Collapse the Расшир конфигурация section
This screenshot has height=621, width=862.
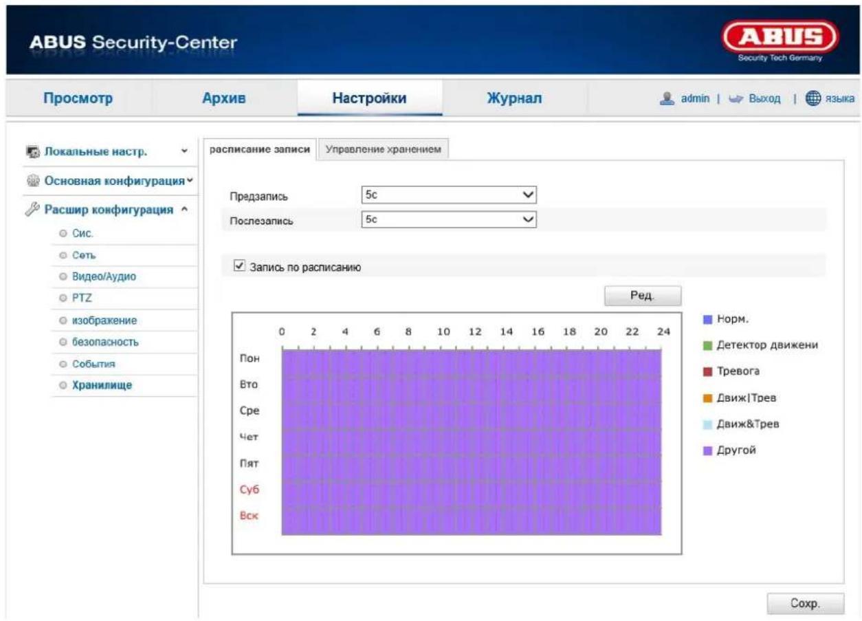[184, 210]
